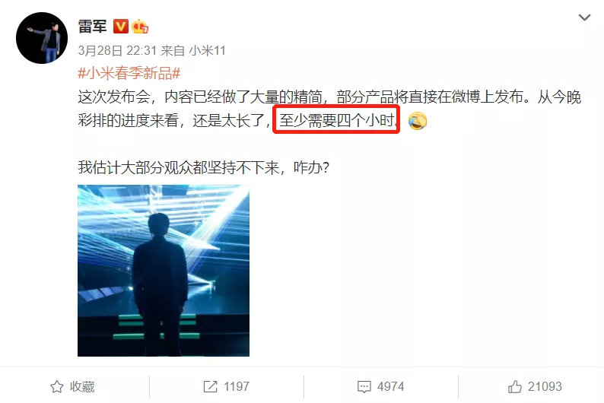
Task: Open the stage silhouette image thumbnail
Action: point(164,271)
